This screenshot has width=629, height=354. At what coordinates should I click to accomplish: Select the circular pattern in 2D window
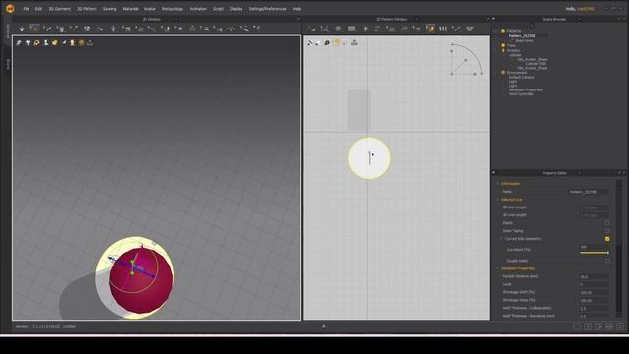(x=370, y=158)
